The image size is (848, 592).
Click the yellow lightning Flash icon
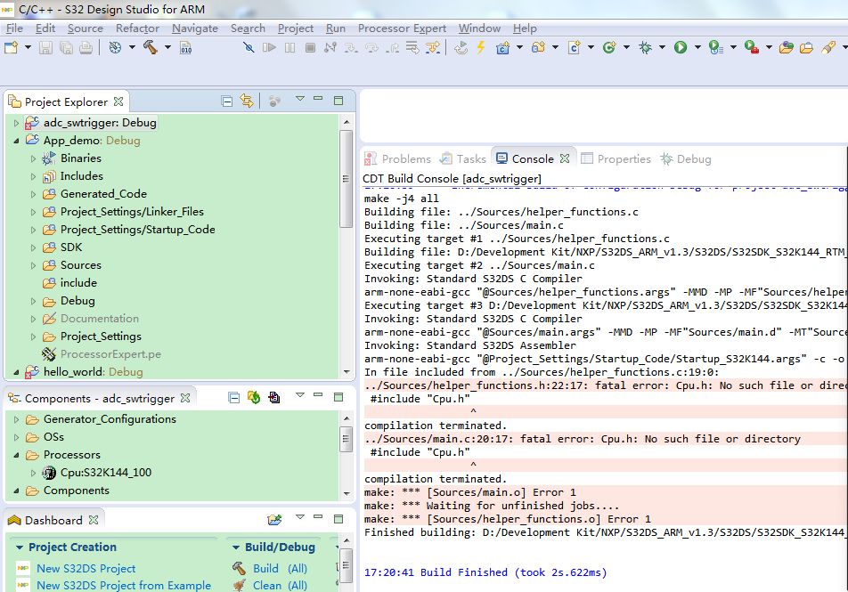pyautogui.click(x=481, y=47)
